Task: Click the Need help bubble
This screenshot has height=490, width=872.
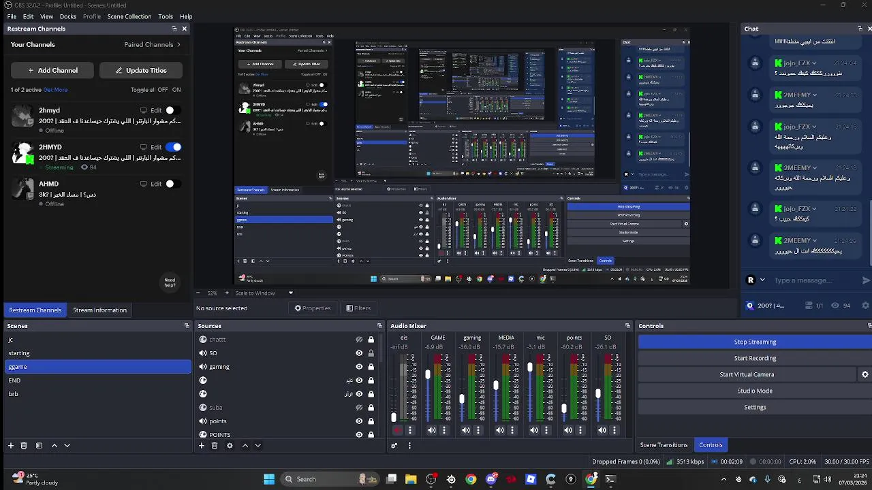Action: 170,281
